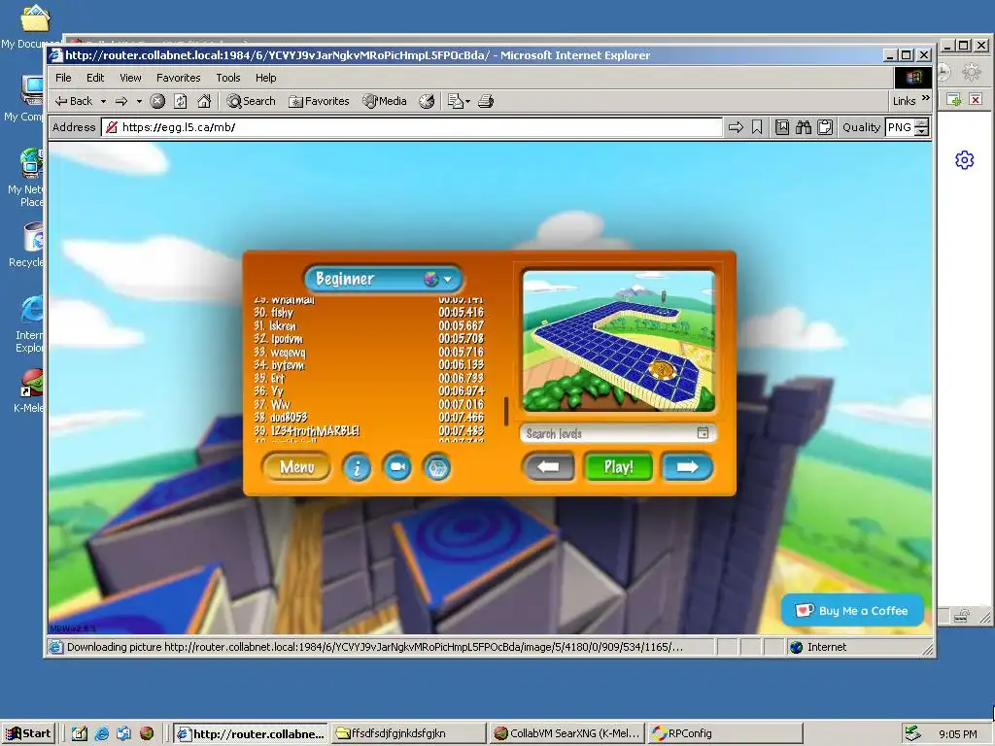Click the time 00:07.016
Screen dimensions: 995x746
pyautogui.click(x=462, y=404)
